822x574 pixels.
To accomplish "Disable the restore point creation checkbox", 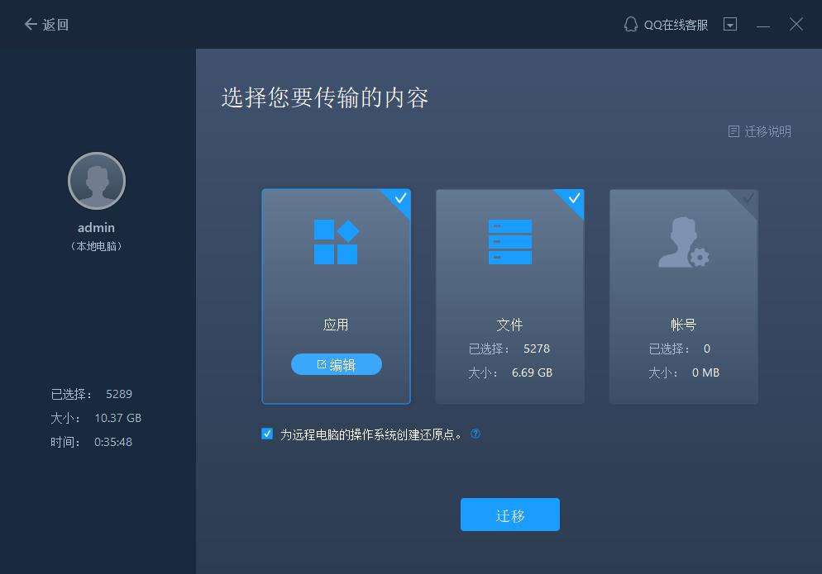I will (265, 434).
